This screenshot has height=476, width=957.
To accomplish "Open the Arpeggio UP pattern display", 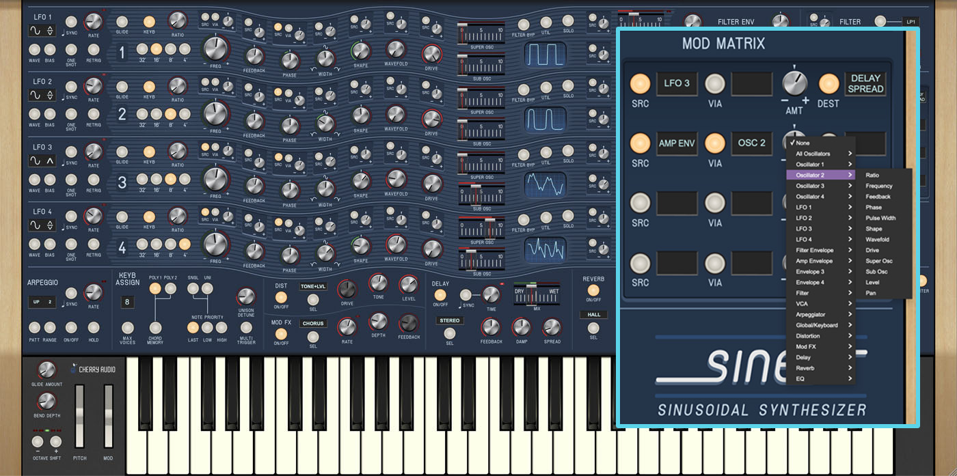I will [x=41, y=301].
